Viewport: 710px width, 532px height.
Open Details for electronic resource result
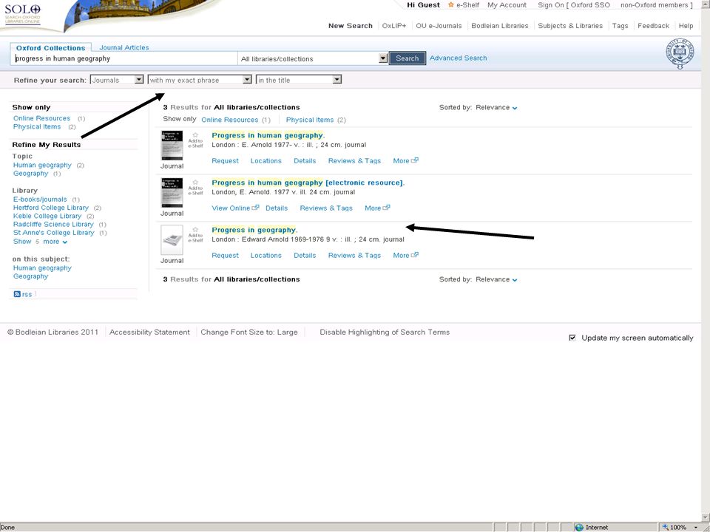pos(277,208)
